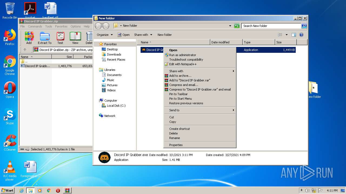Select Troubleshoot compatibility
The image size is (346, 194).
(200, 60)
